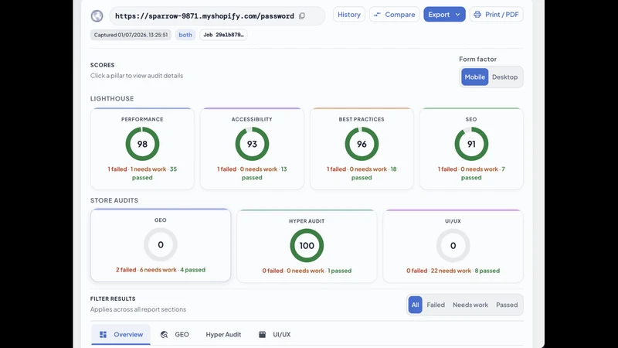The height and width of the screenshot is (348, 618).
Task: Switch to the GEO tab
Action: pos(175,335)
